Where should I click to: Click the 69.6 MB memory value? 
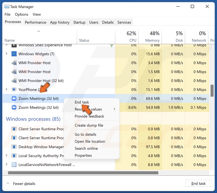point(153,98)
